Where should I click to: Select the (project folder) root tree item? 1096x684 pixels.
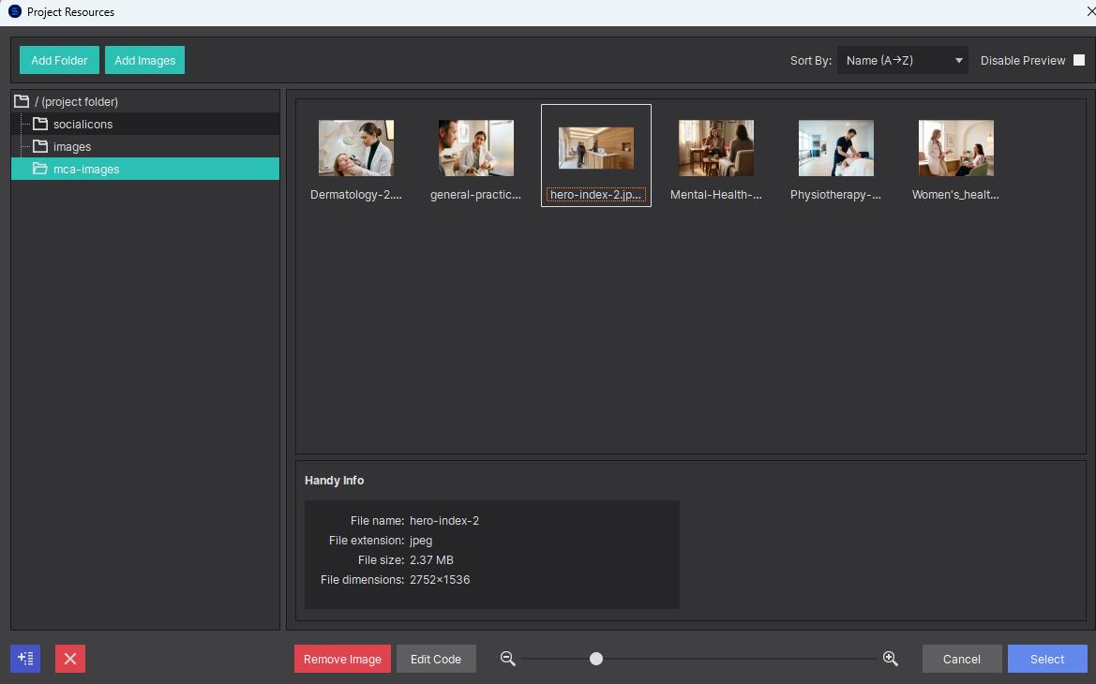tap(145, 101)
